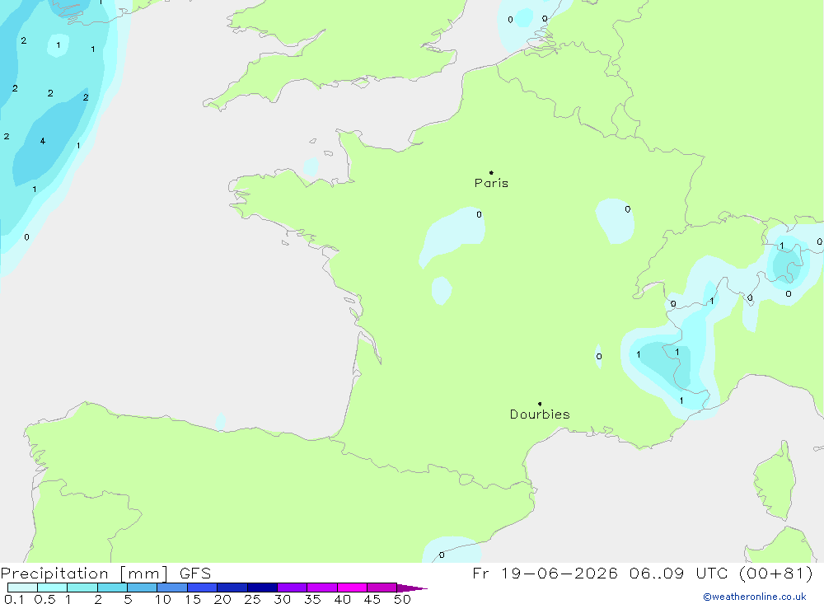
Task: Click the black dot marking Dourbies
Action: [540, 404]
